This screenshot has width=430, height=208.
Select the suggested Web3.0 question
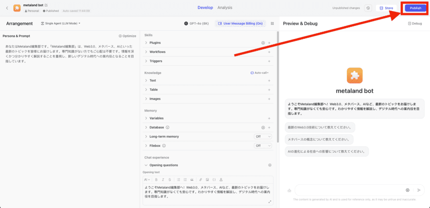320,127
